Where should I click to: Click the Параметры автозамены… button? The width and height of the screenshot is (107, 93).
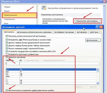88,21
